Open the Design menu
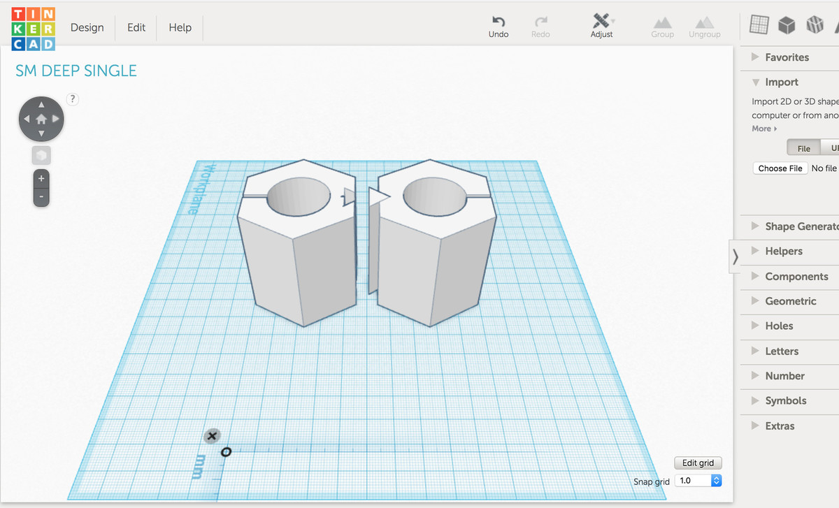Viewport: 839px width, 508px height. click(x=87, y=28)
